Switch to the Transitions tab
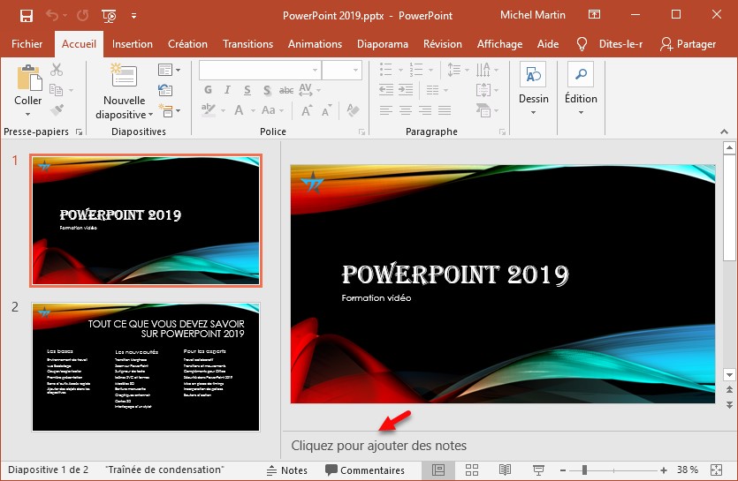738x481 pixels. [x=247, y=44]
